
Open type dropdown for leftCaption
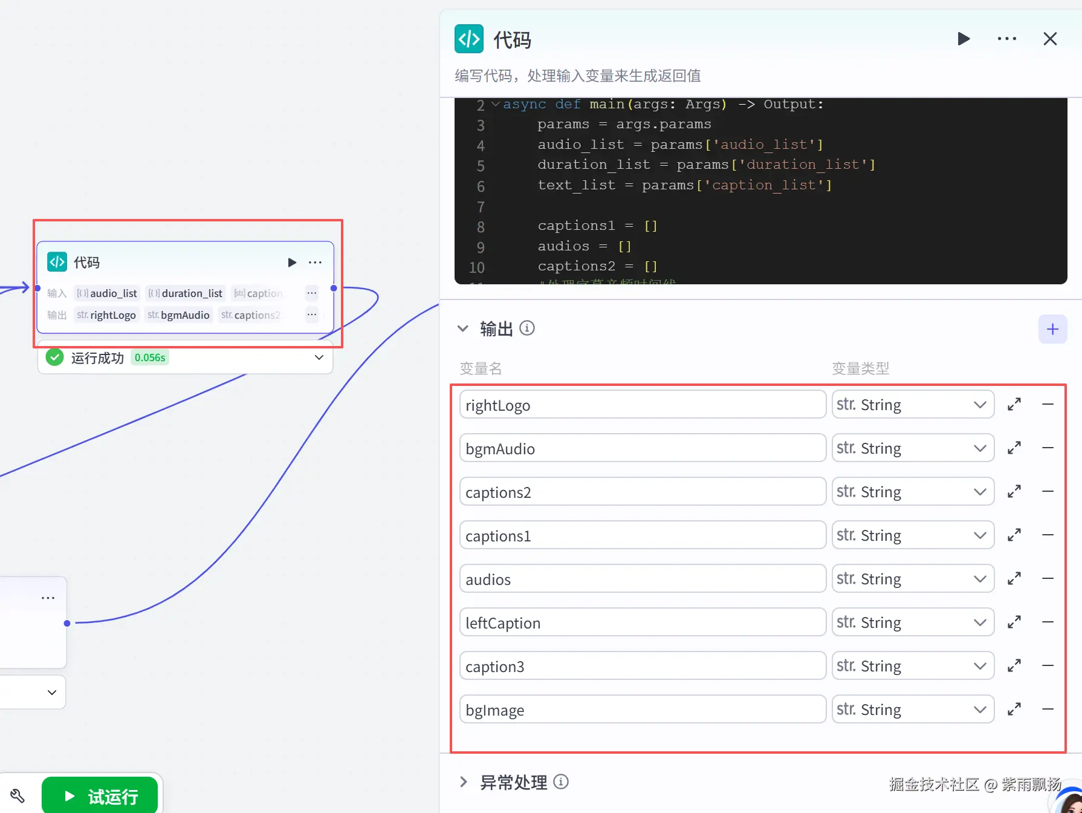(913, 622)
